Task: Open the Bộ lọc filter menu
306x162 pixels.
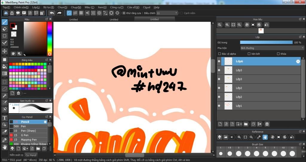Action: coord(49,7)
